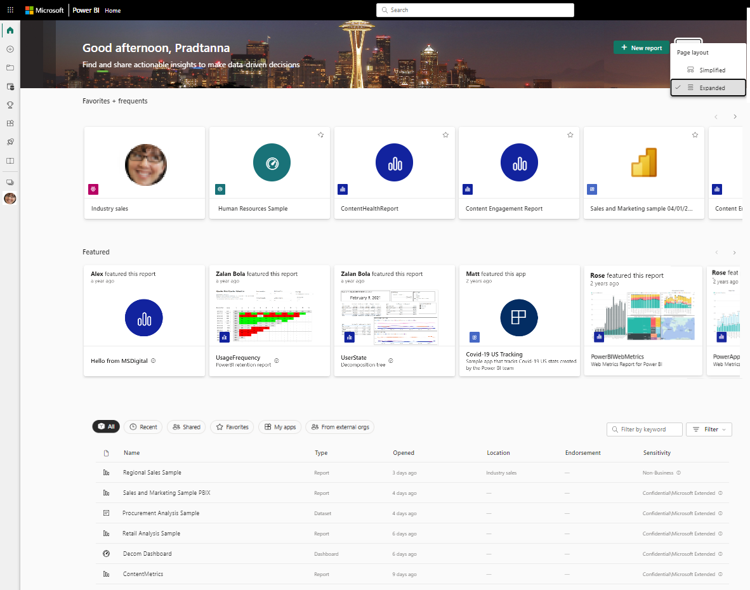Open the Learn book icon in left navigation
Image resolution: width=750 pixels, height=590 pixels.
pos(10,161)
